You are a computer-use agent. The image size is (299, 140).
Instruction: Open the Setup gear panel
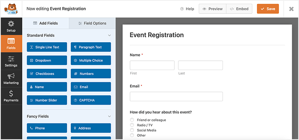(x=11, y=26)
